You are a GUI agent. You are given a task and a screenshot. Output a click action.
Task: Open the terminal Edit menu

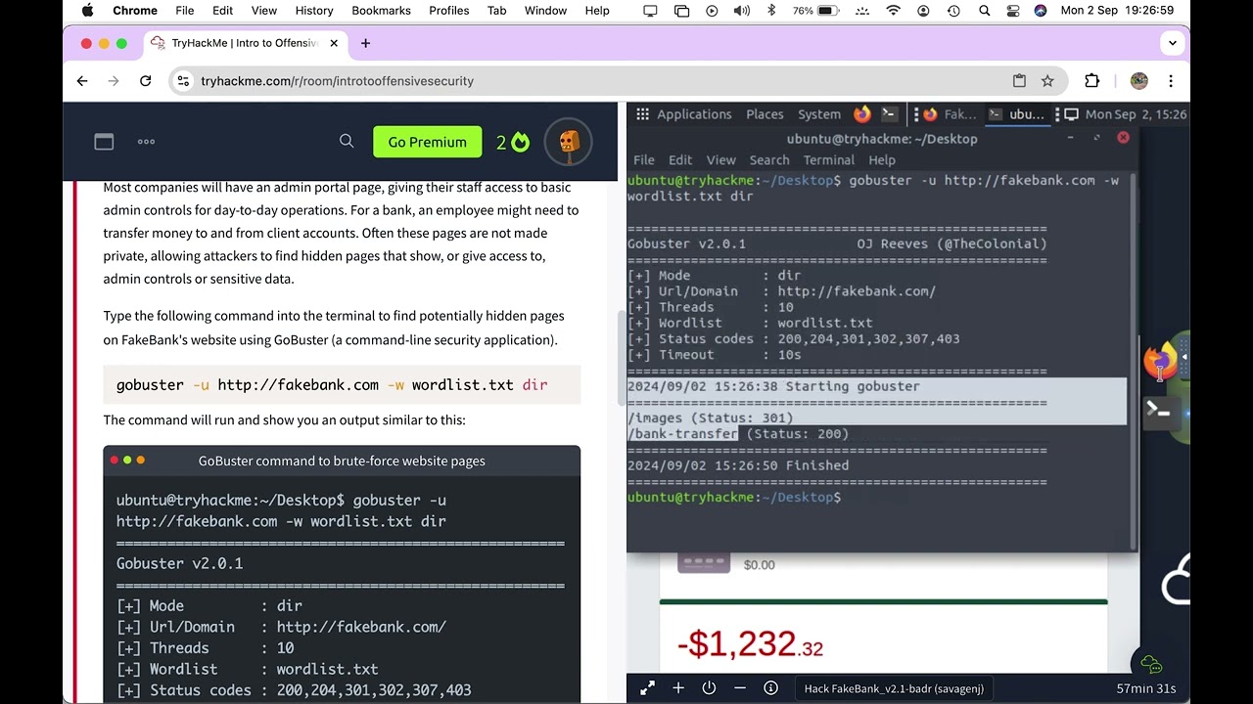[680, 160]
